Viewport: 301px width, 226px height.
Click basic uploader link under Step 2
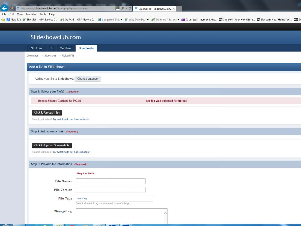click(71, 152)
